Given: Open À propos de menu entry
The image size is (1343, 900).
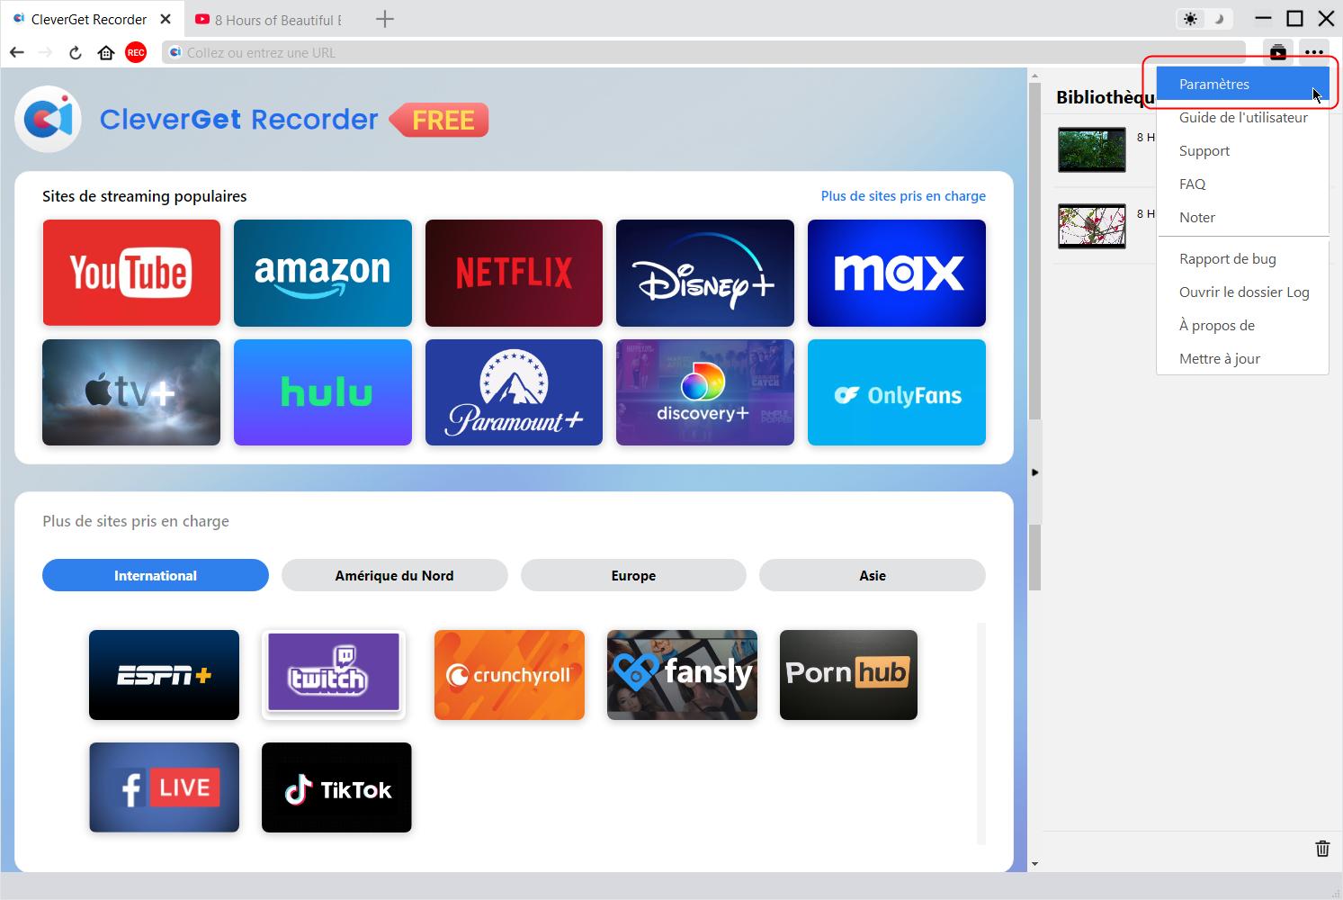Looking at the screenshot, I should (1242, 325).
